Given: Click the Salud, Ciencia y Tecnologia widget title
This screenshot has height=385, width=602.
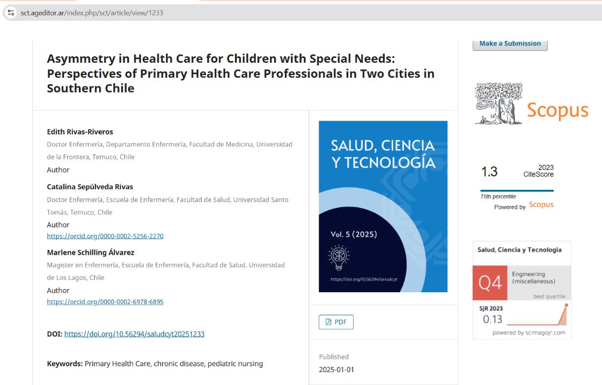Looking at the screenshot, I should [519, 250].
